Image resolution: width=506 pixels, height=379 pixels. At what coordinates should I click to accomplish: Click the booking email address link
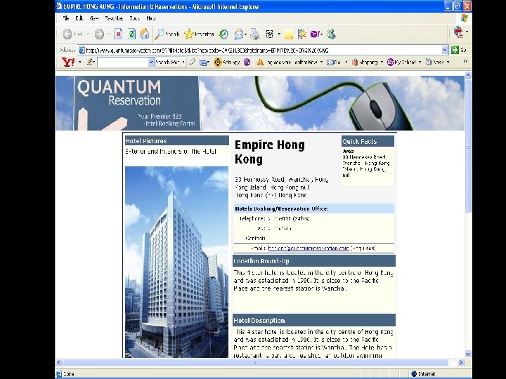point(309,248)
